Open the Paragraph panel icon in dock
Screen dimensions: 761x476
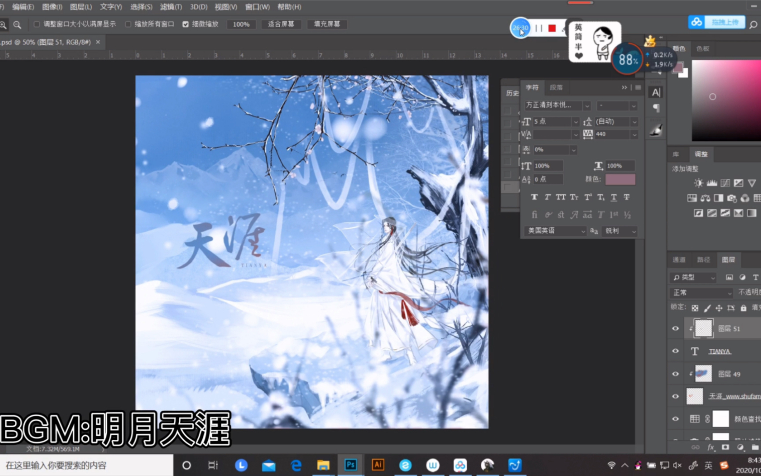[656, 108]
